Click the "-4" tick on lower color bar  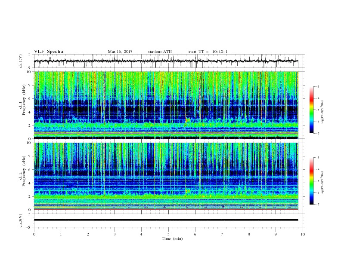(x=318, y=169)
